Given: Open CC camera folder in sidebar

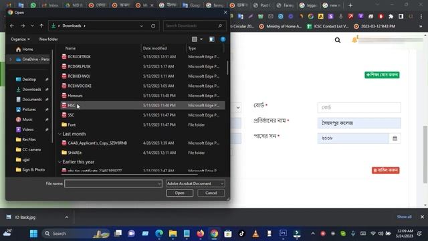Looking at the screenshot, I should pyautogui.click(x=31, y=150).
